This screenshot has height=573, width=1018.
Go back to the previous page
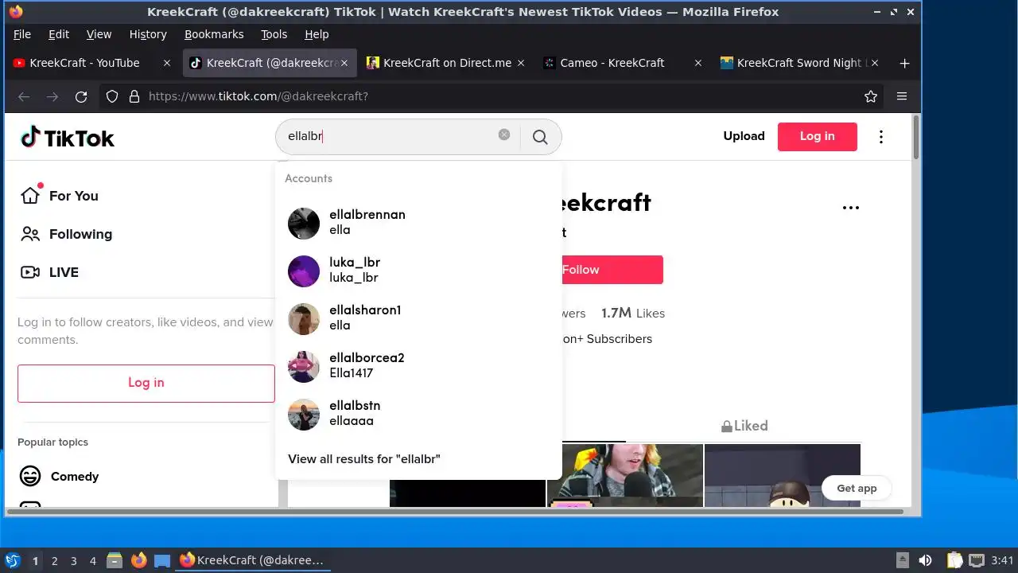click(24, 96)
